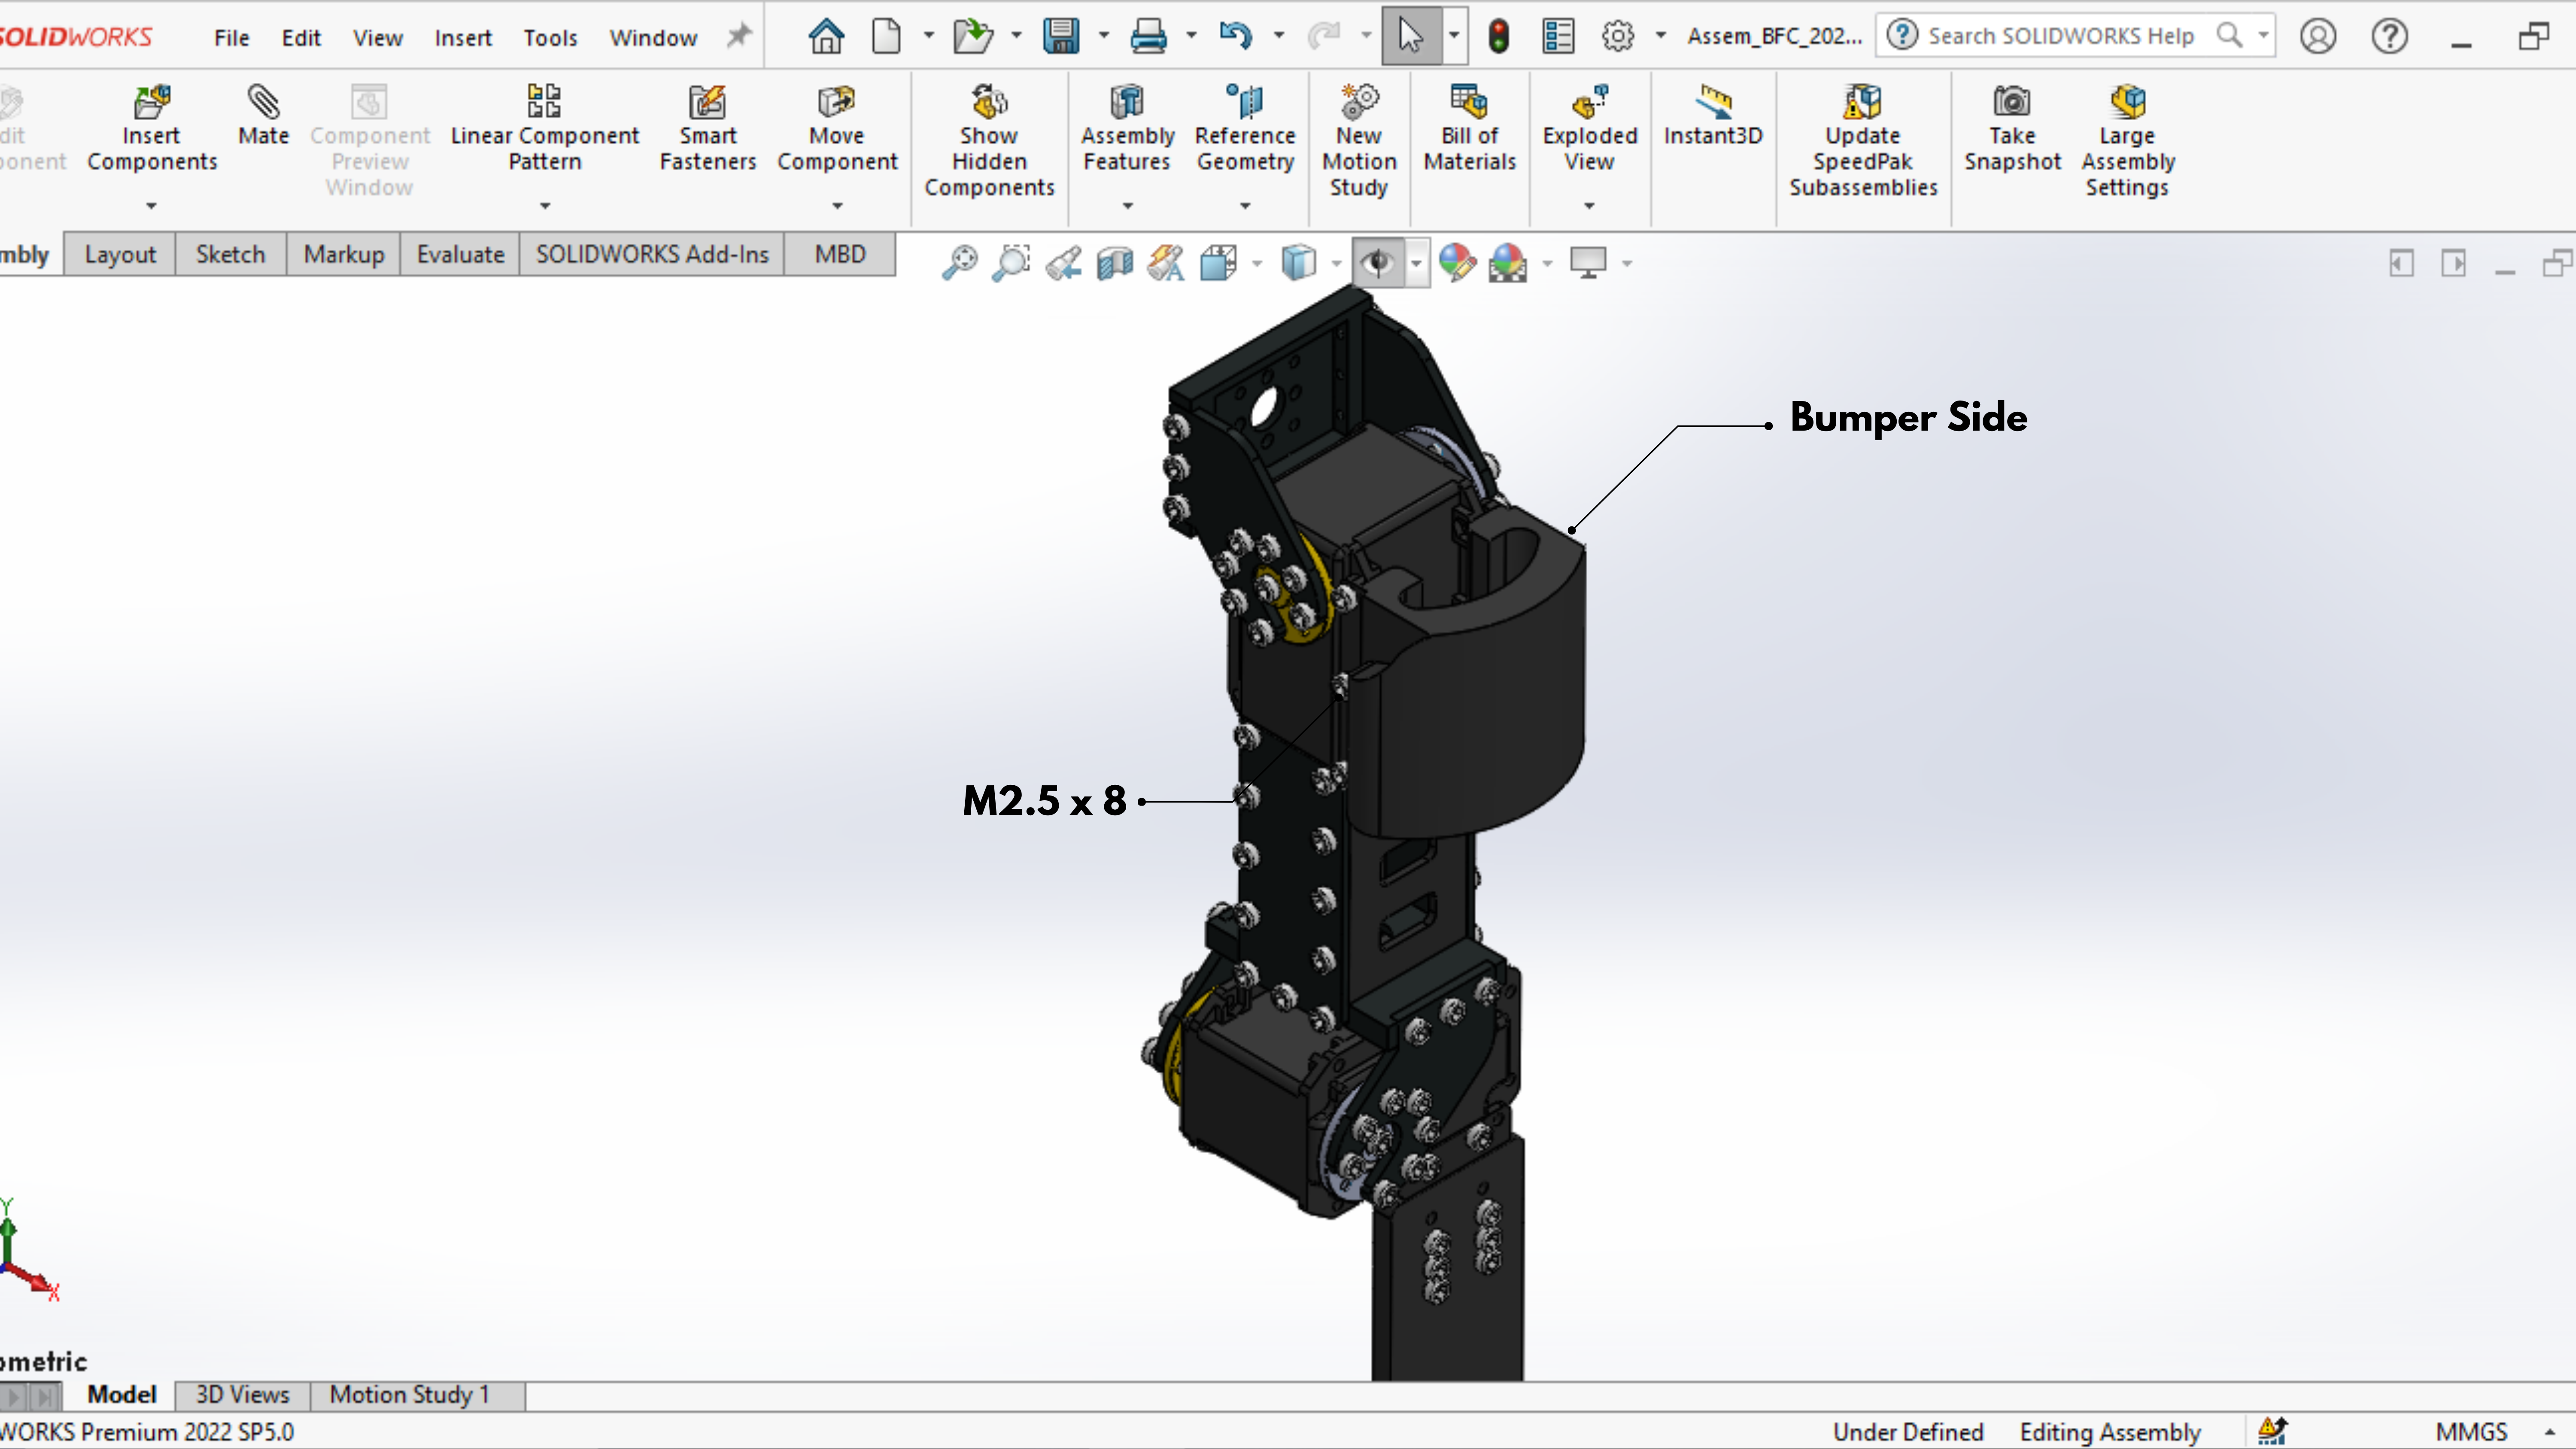The image size is (2576, 1449).
Task: Open the Help question mark icon
Action: (x=2389, y=36)
